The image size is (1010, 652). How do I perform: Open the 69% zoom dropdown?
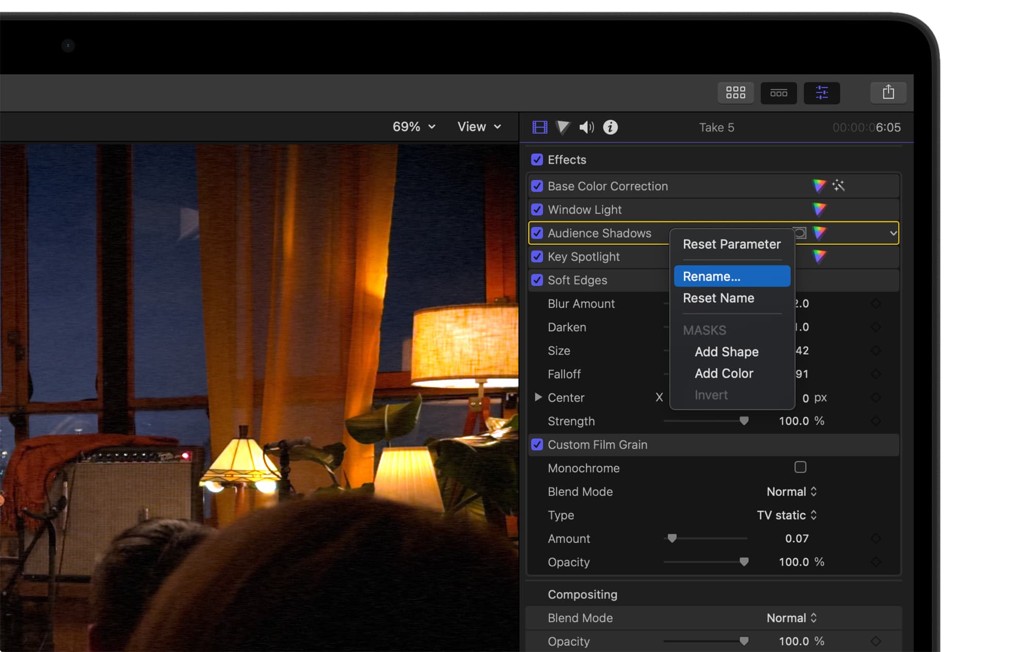pyautogui.click(x=414, y=126)
